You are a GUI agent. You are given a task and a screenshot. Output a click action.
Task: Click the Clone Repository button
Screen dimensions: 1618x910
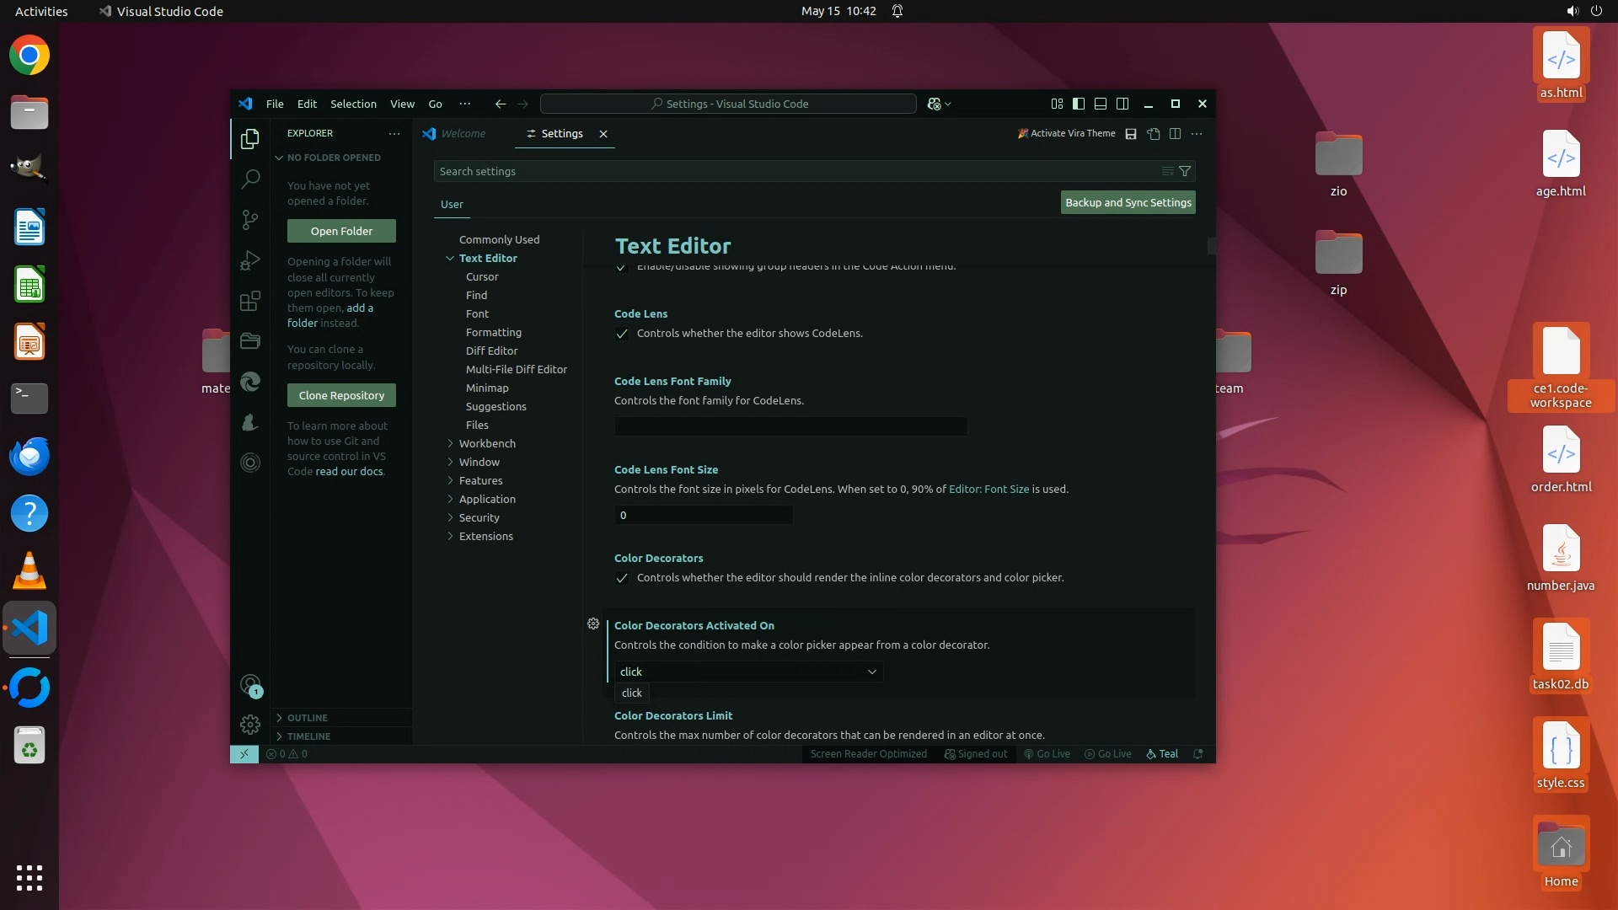341,395
